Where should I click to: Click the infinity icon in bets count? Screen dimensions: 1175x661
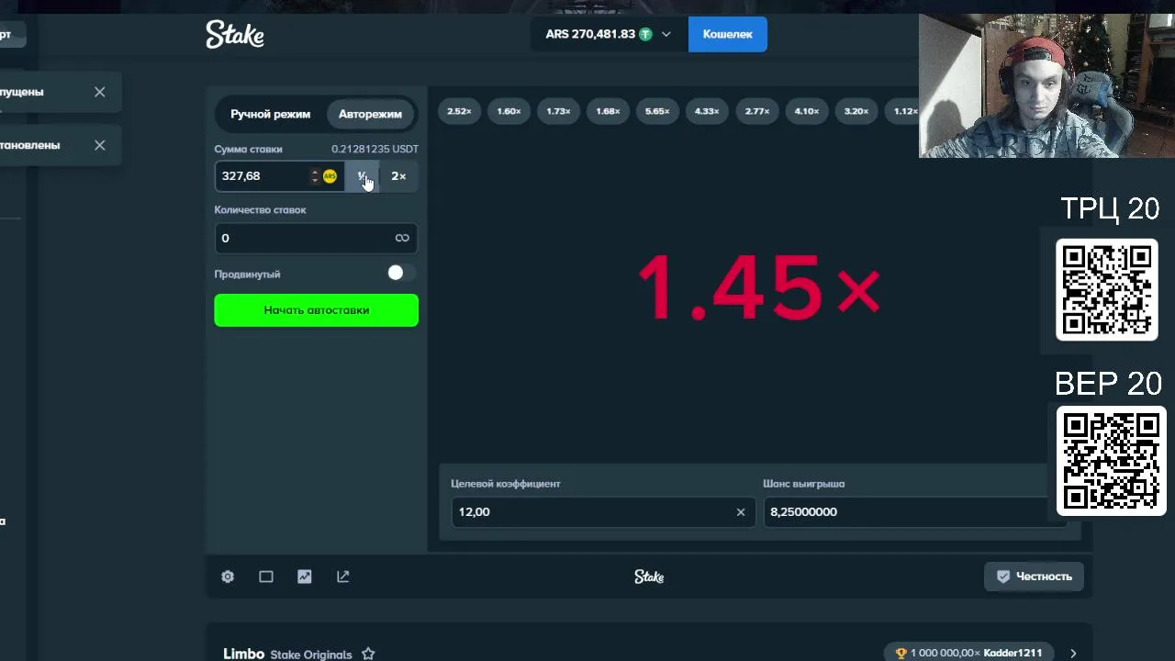tap(402, 238)
